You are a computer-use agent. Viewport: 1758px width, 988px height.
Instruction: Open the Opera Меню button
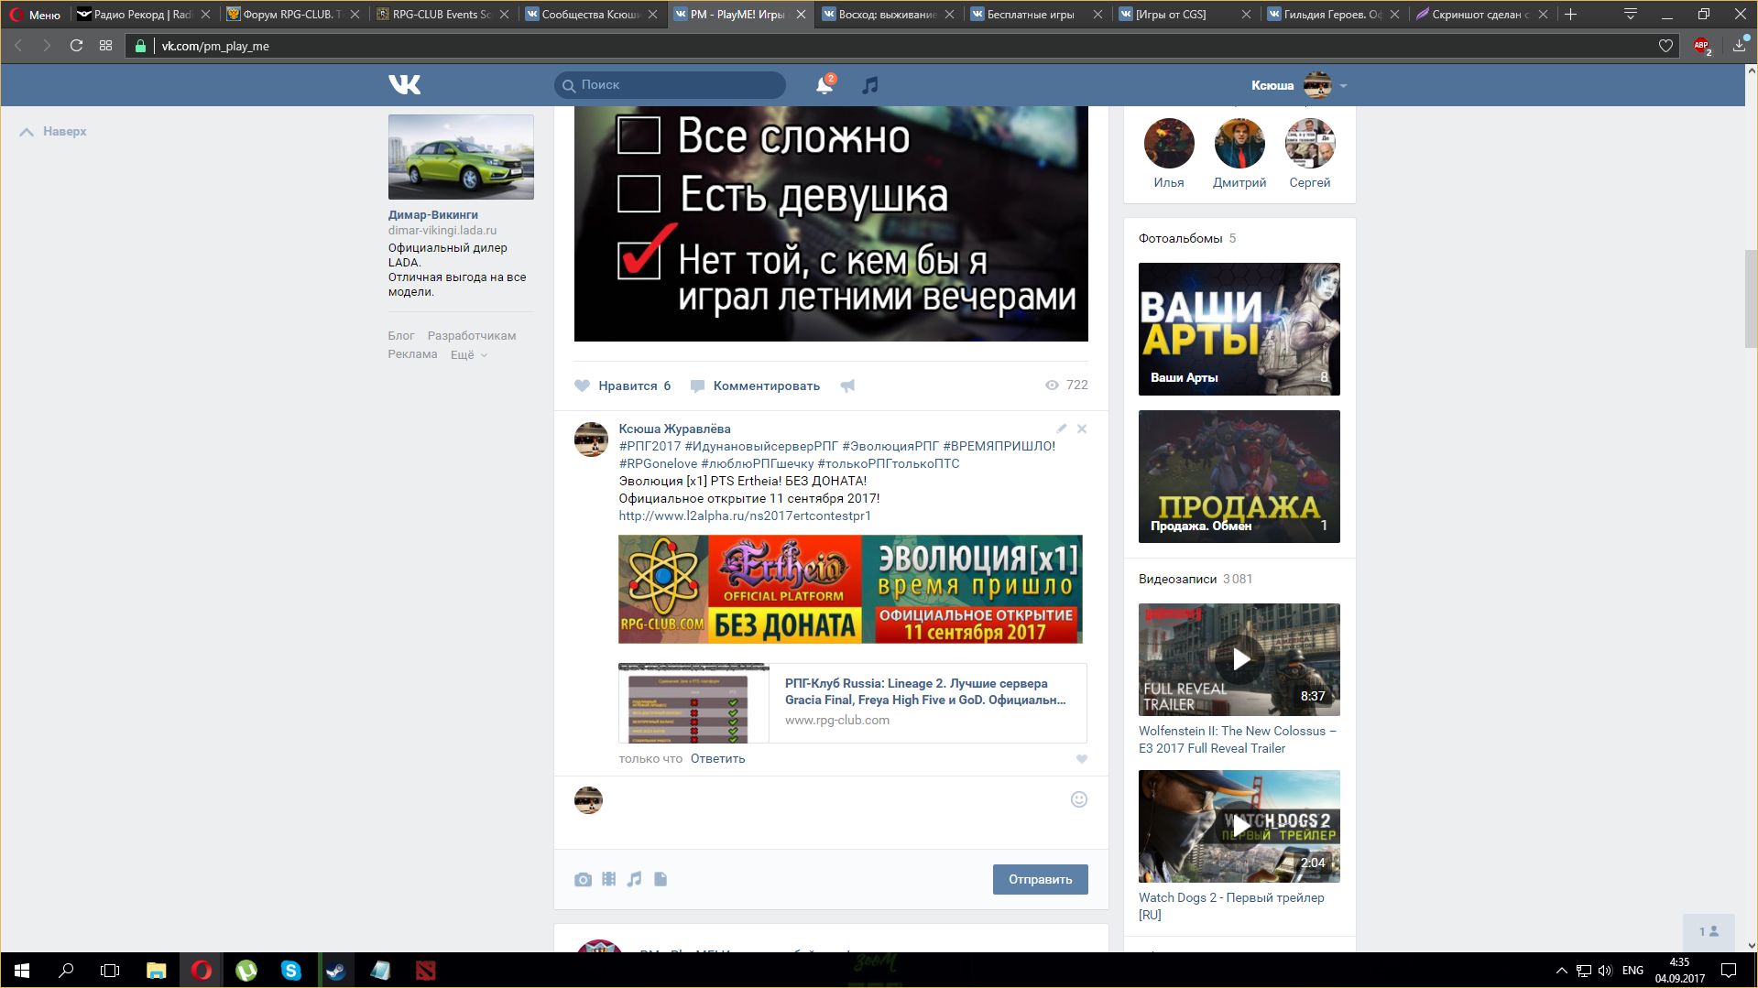(35, 15)
